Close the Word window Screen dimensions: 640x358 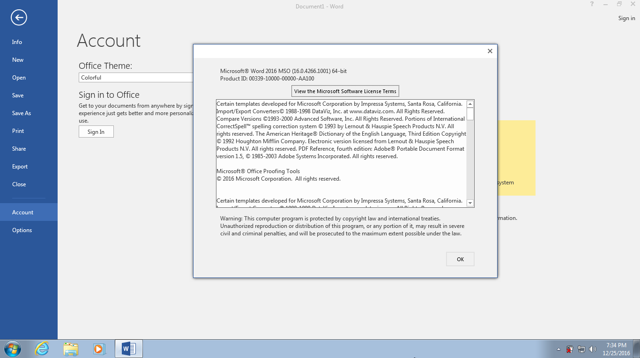(x=633, y=4)
